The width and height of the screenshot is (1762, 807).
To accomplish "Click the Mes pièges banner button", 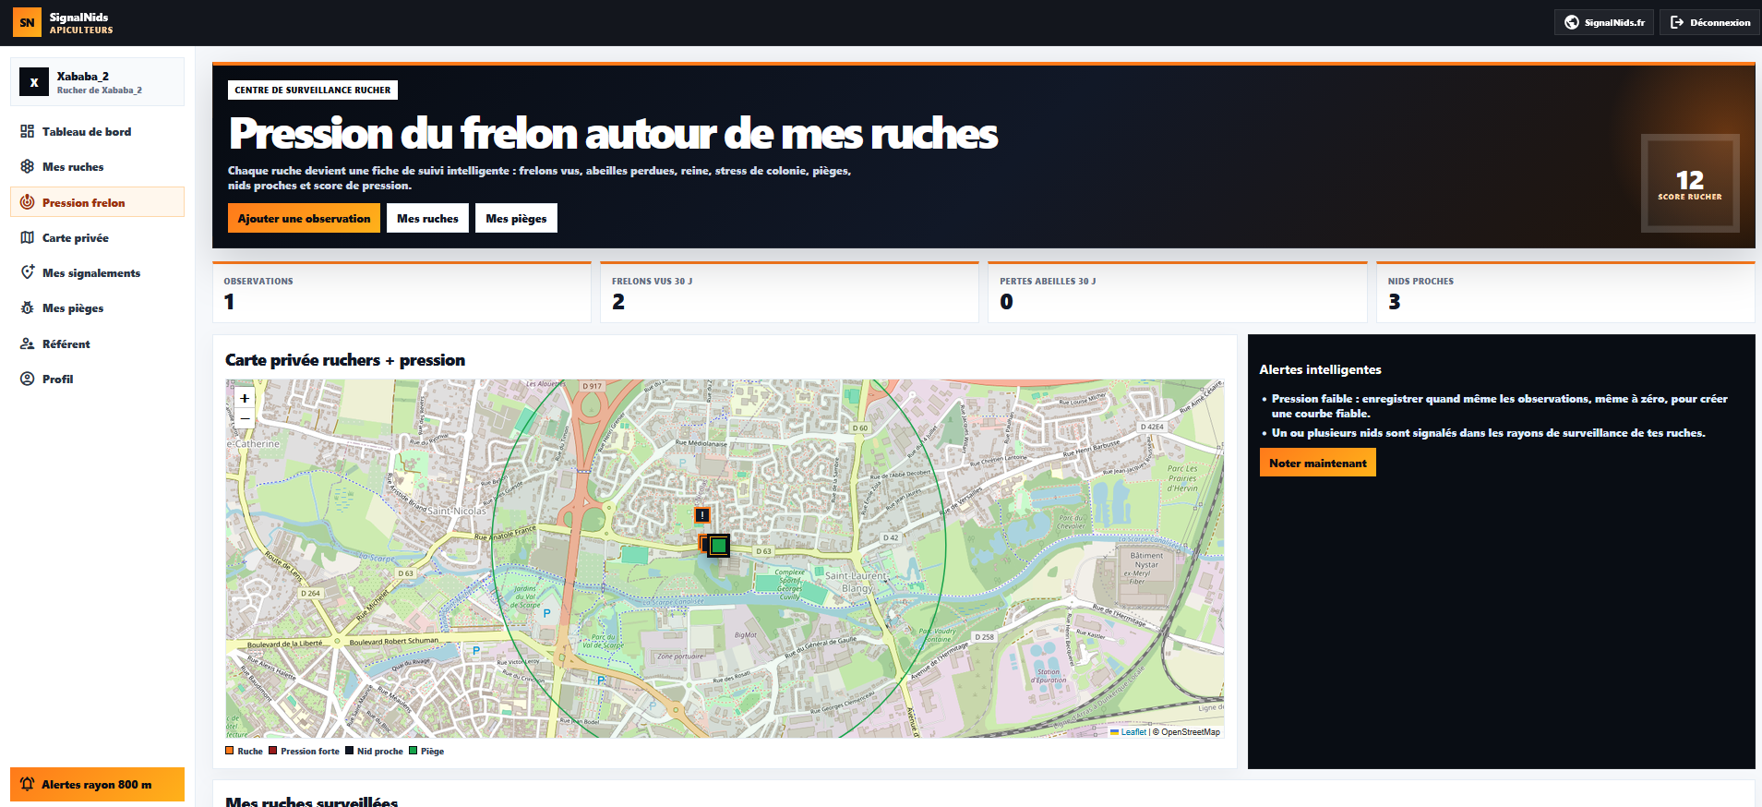I will (x=516, y=218).
